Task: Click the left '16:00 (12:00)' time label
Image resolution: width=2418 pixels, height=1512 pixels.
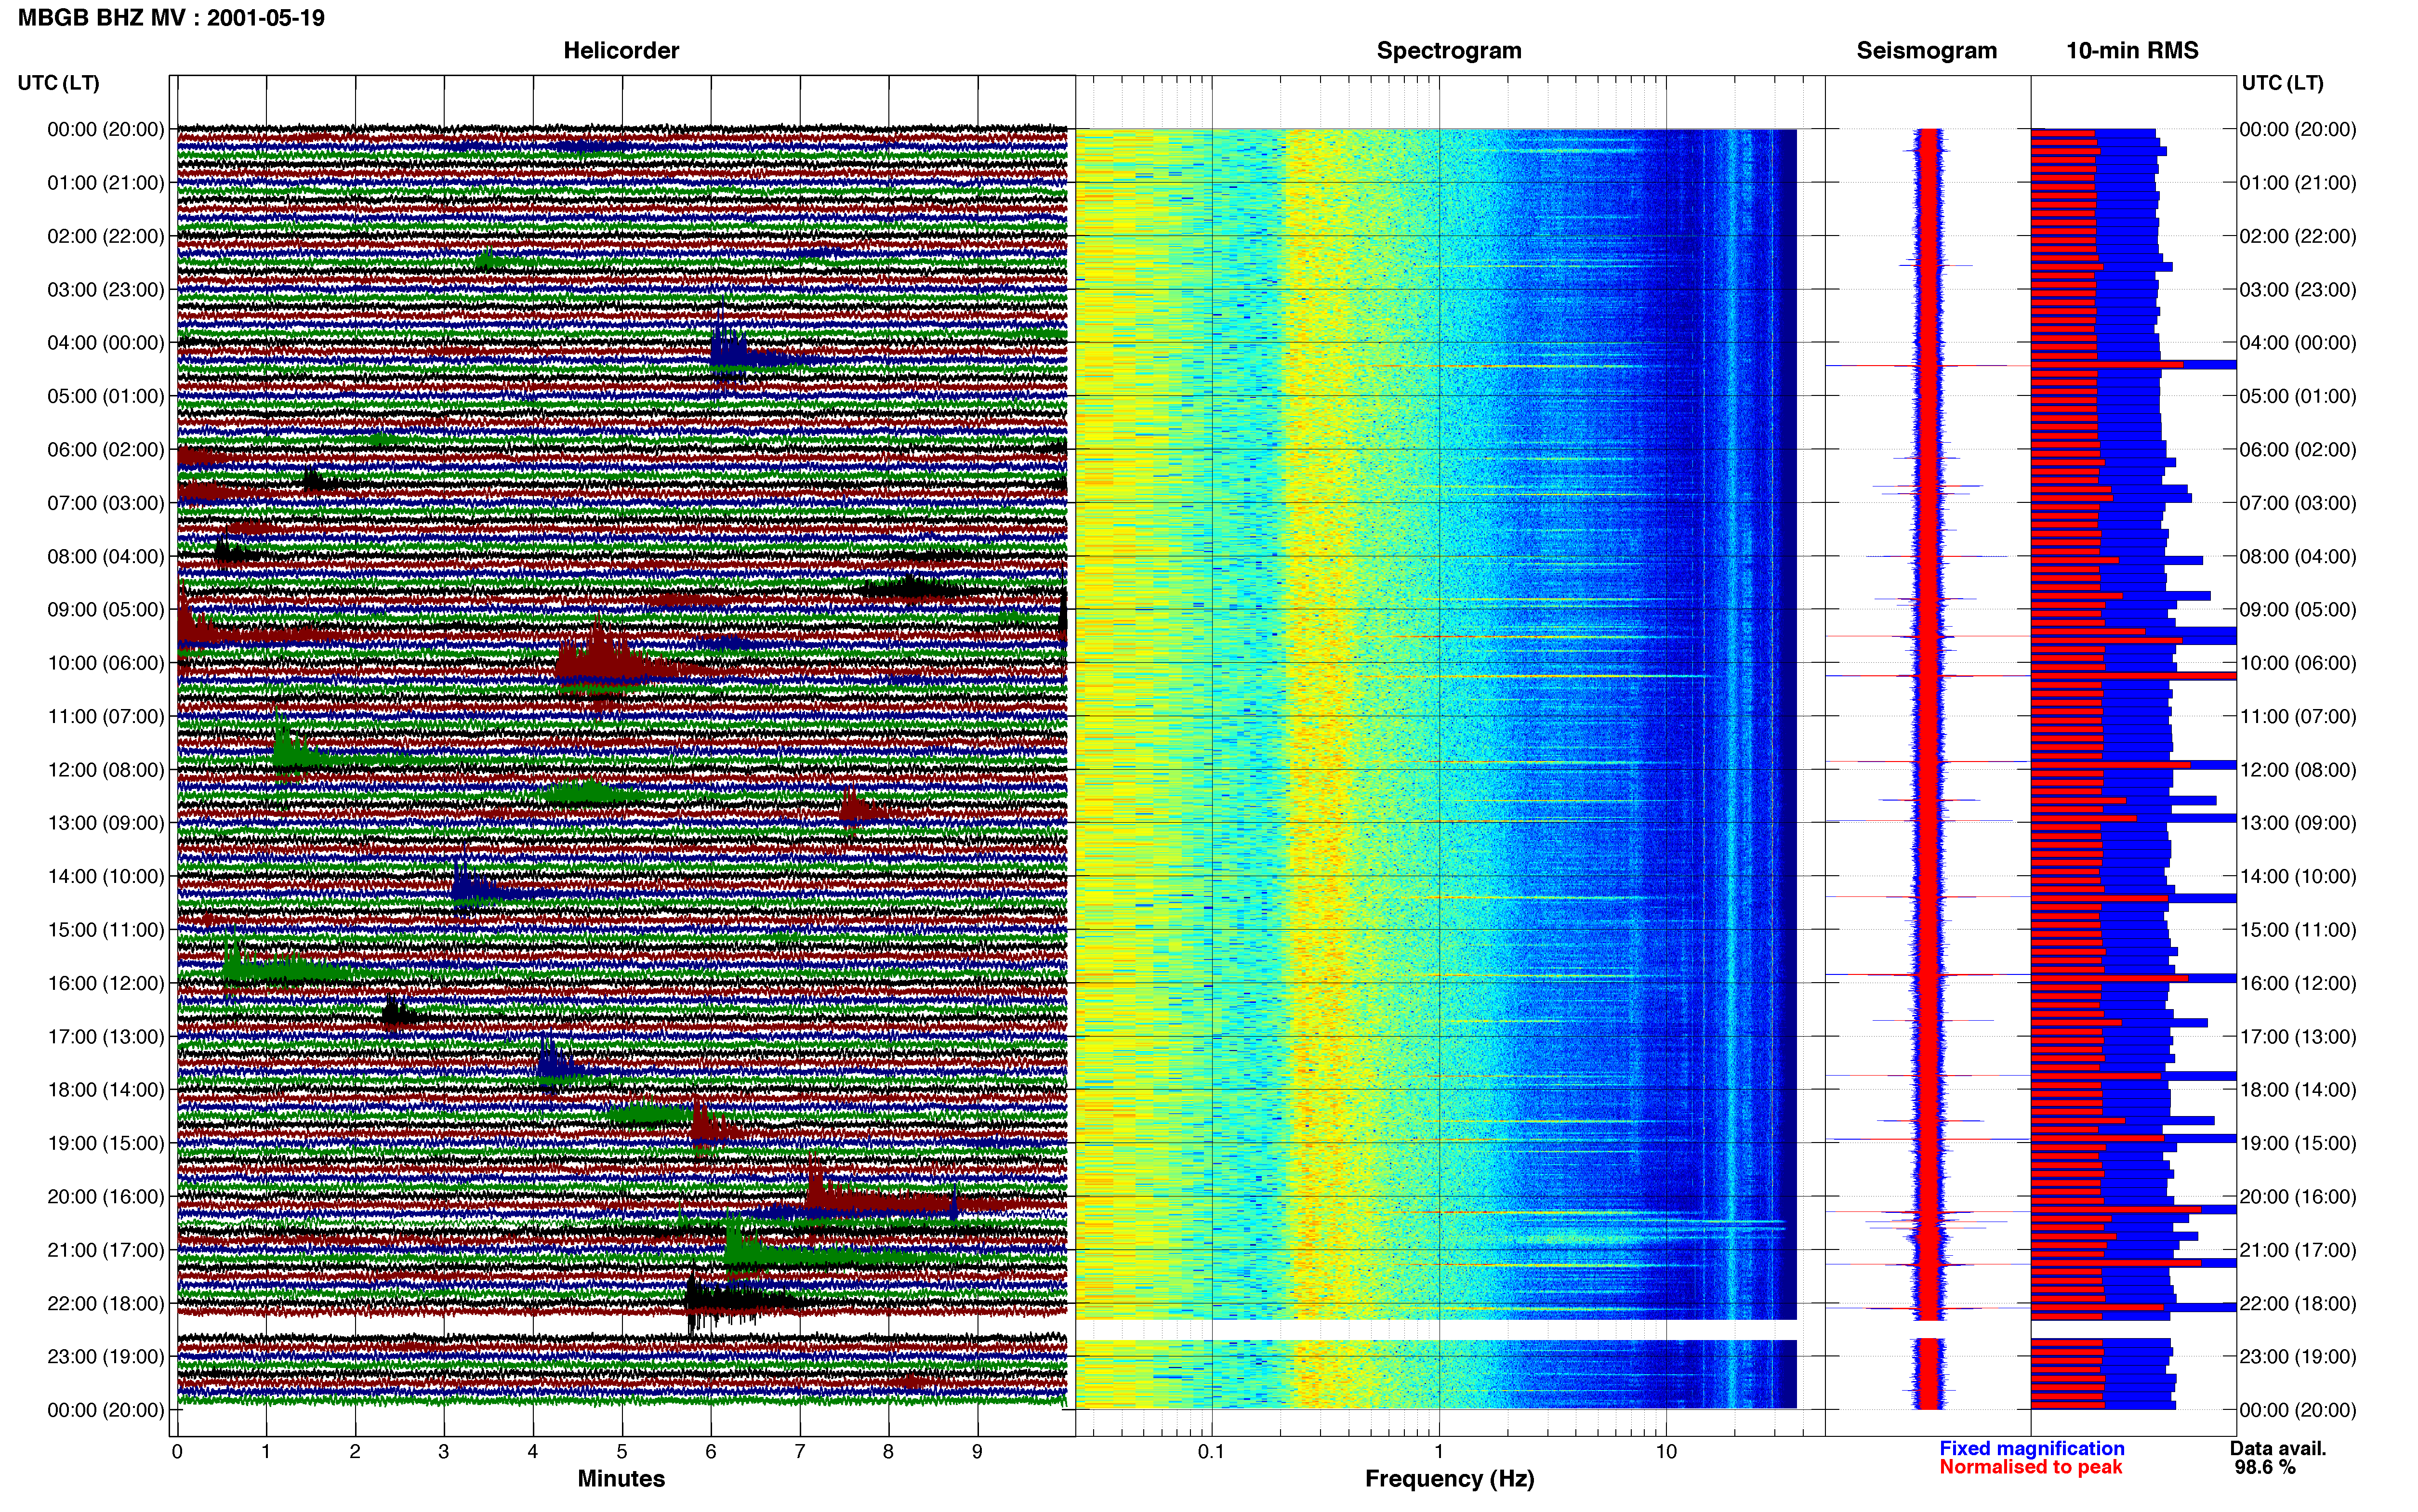Action: (x=106, y=983)
